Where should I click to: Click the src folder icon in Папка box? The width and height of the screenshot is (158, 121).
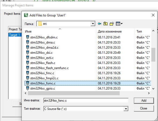[x=40, y=24]
